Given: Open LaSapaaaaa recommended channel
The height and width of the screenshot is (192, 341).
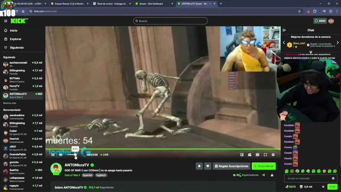Looking at the screenshot, I should (23, 179).
